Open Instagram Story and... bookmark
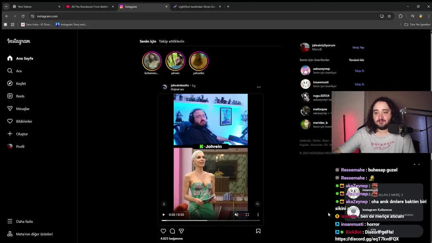 click(71, 24)
